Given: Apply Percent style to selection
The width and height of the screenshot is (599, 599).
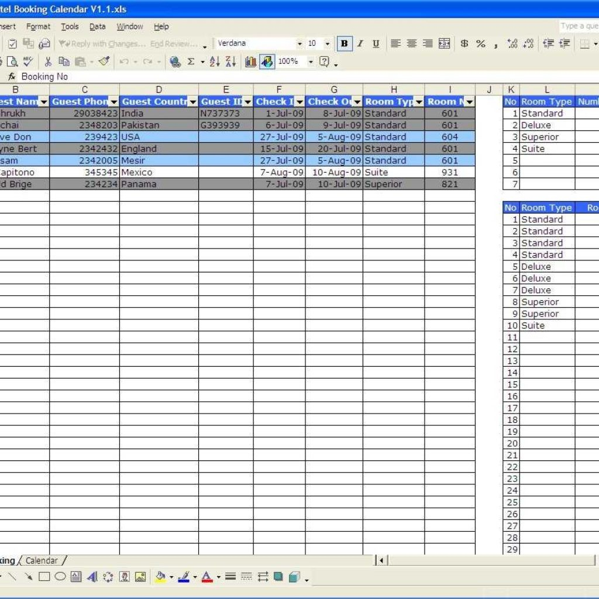Looking at the screenshot, I should pyautogui.click(x=480, y=44).
